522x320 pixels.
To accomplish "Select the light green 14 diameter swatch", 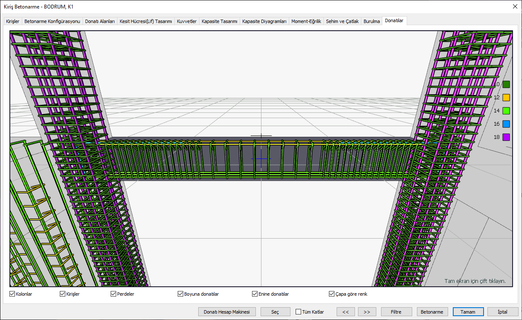I will pyautogui.click(x=506, y=111).
